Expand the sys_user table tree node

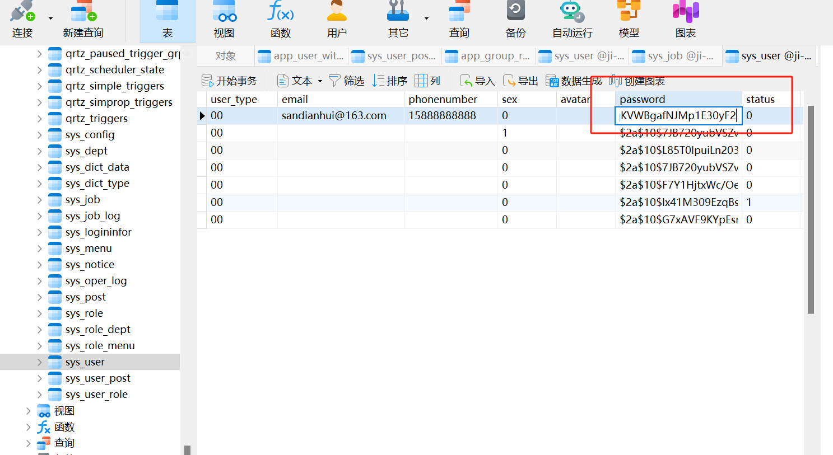[39, 362]
